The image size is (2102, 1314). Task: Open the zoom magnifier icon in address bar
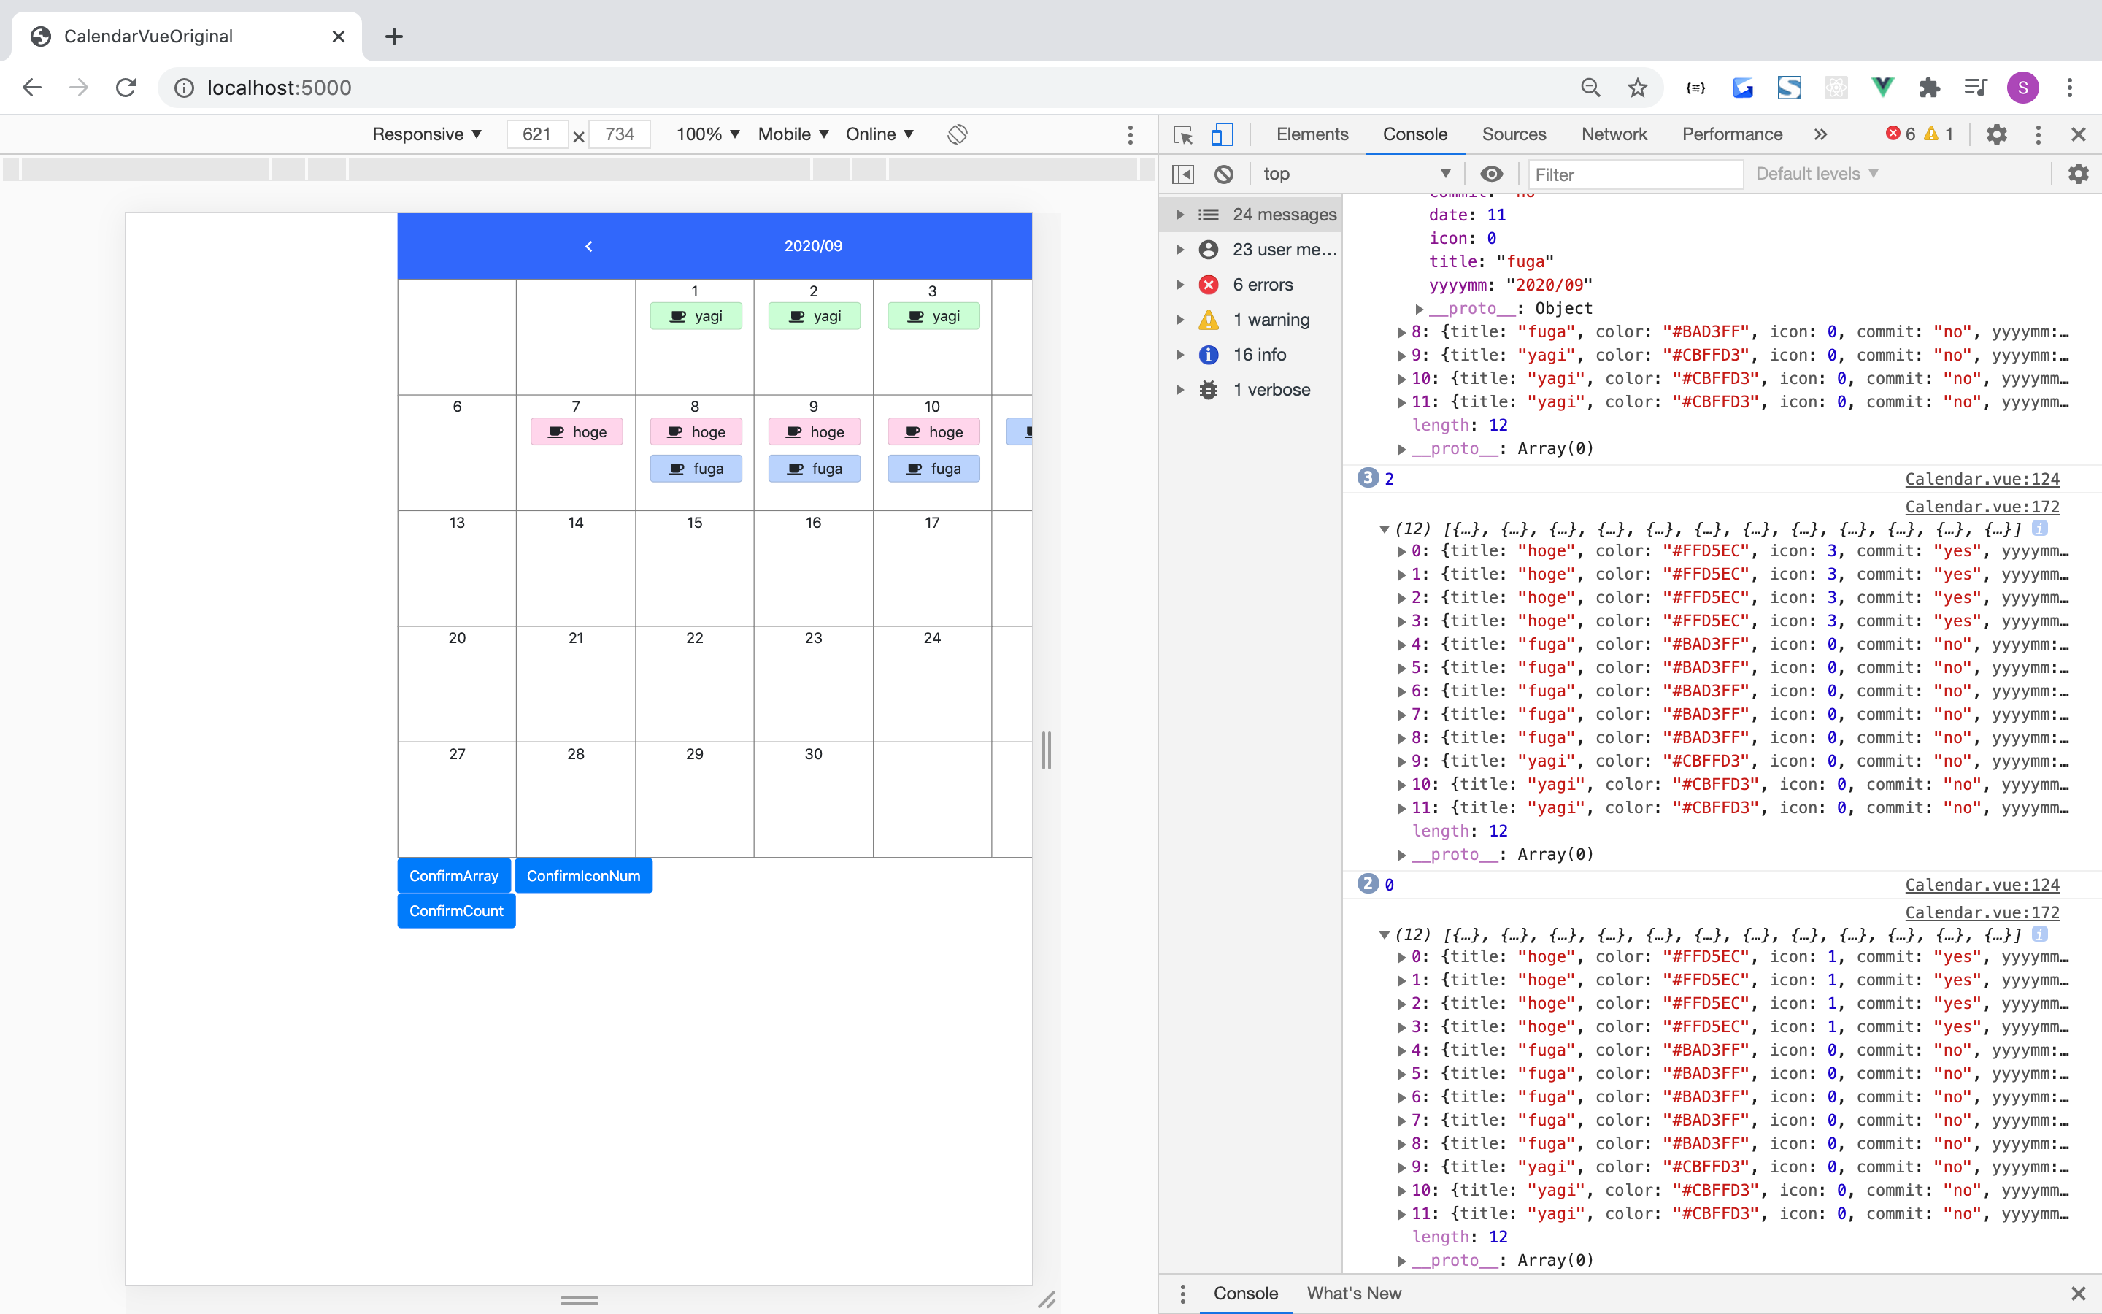tap(1590, 88)
